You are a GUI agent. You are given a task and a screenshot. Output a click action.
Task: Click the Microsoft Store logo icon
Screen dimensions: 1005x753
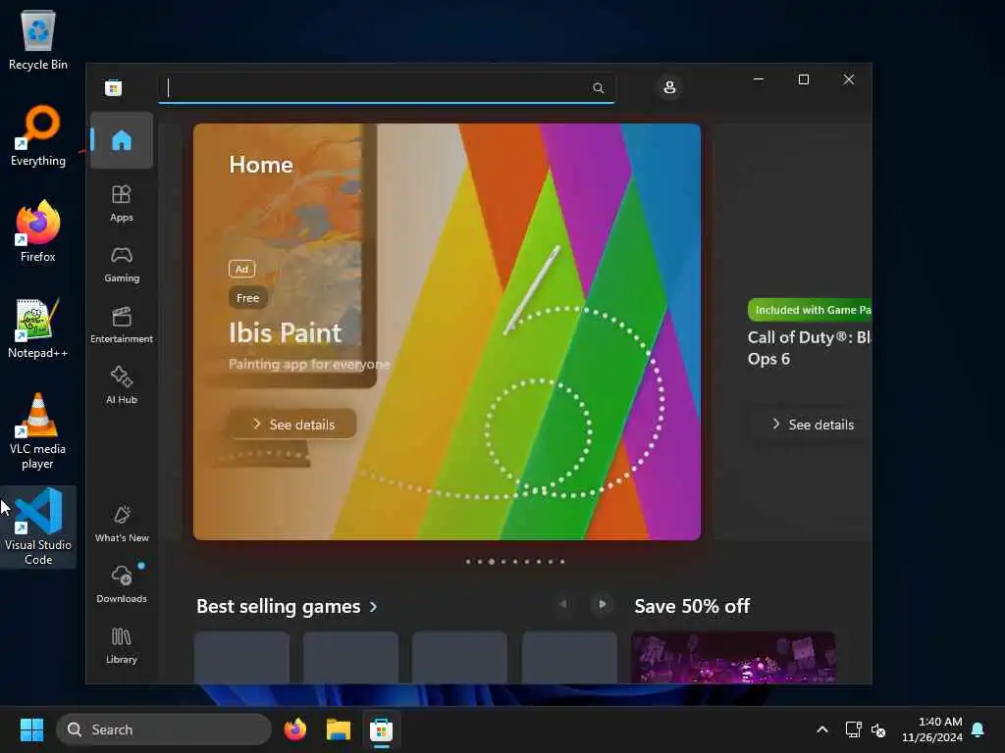point(114,87)
